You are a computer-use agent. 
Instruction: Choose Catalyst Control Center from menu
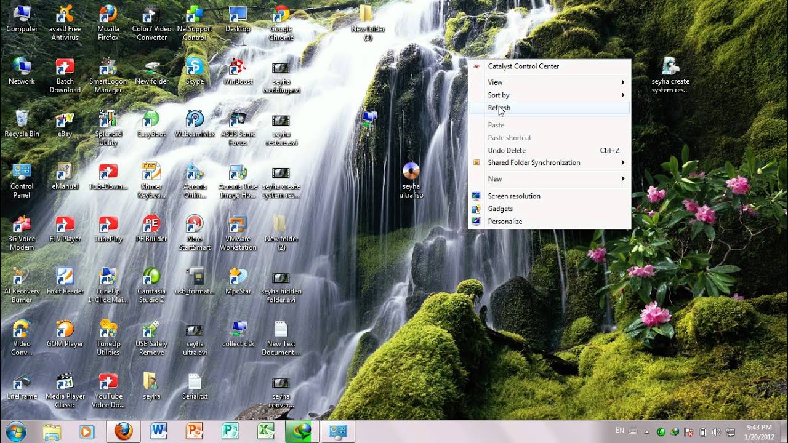tap(550, 66)
